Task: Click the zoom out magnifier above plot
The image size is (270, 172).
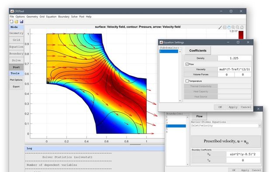Action: click(x=238, y=28)
